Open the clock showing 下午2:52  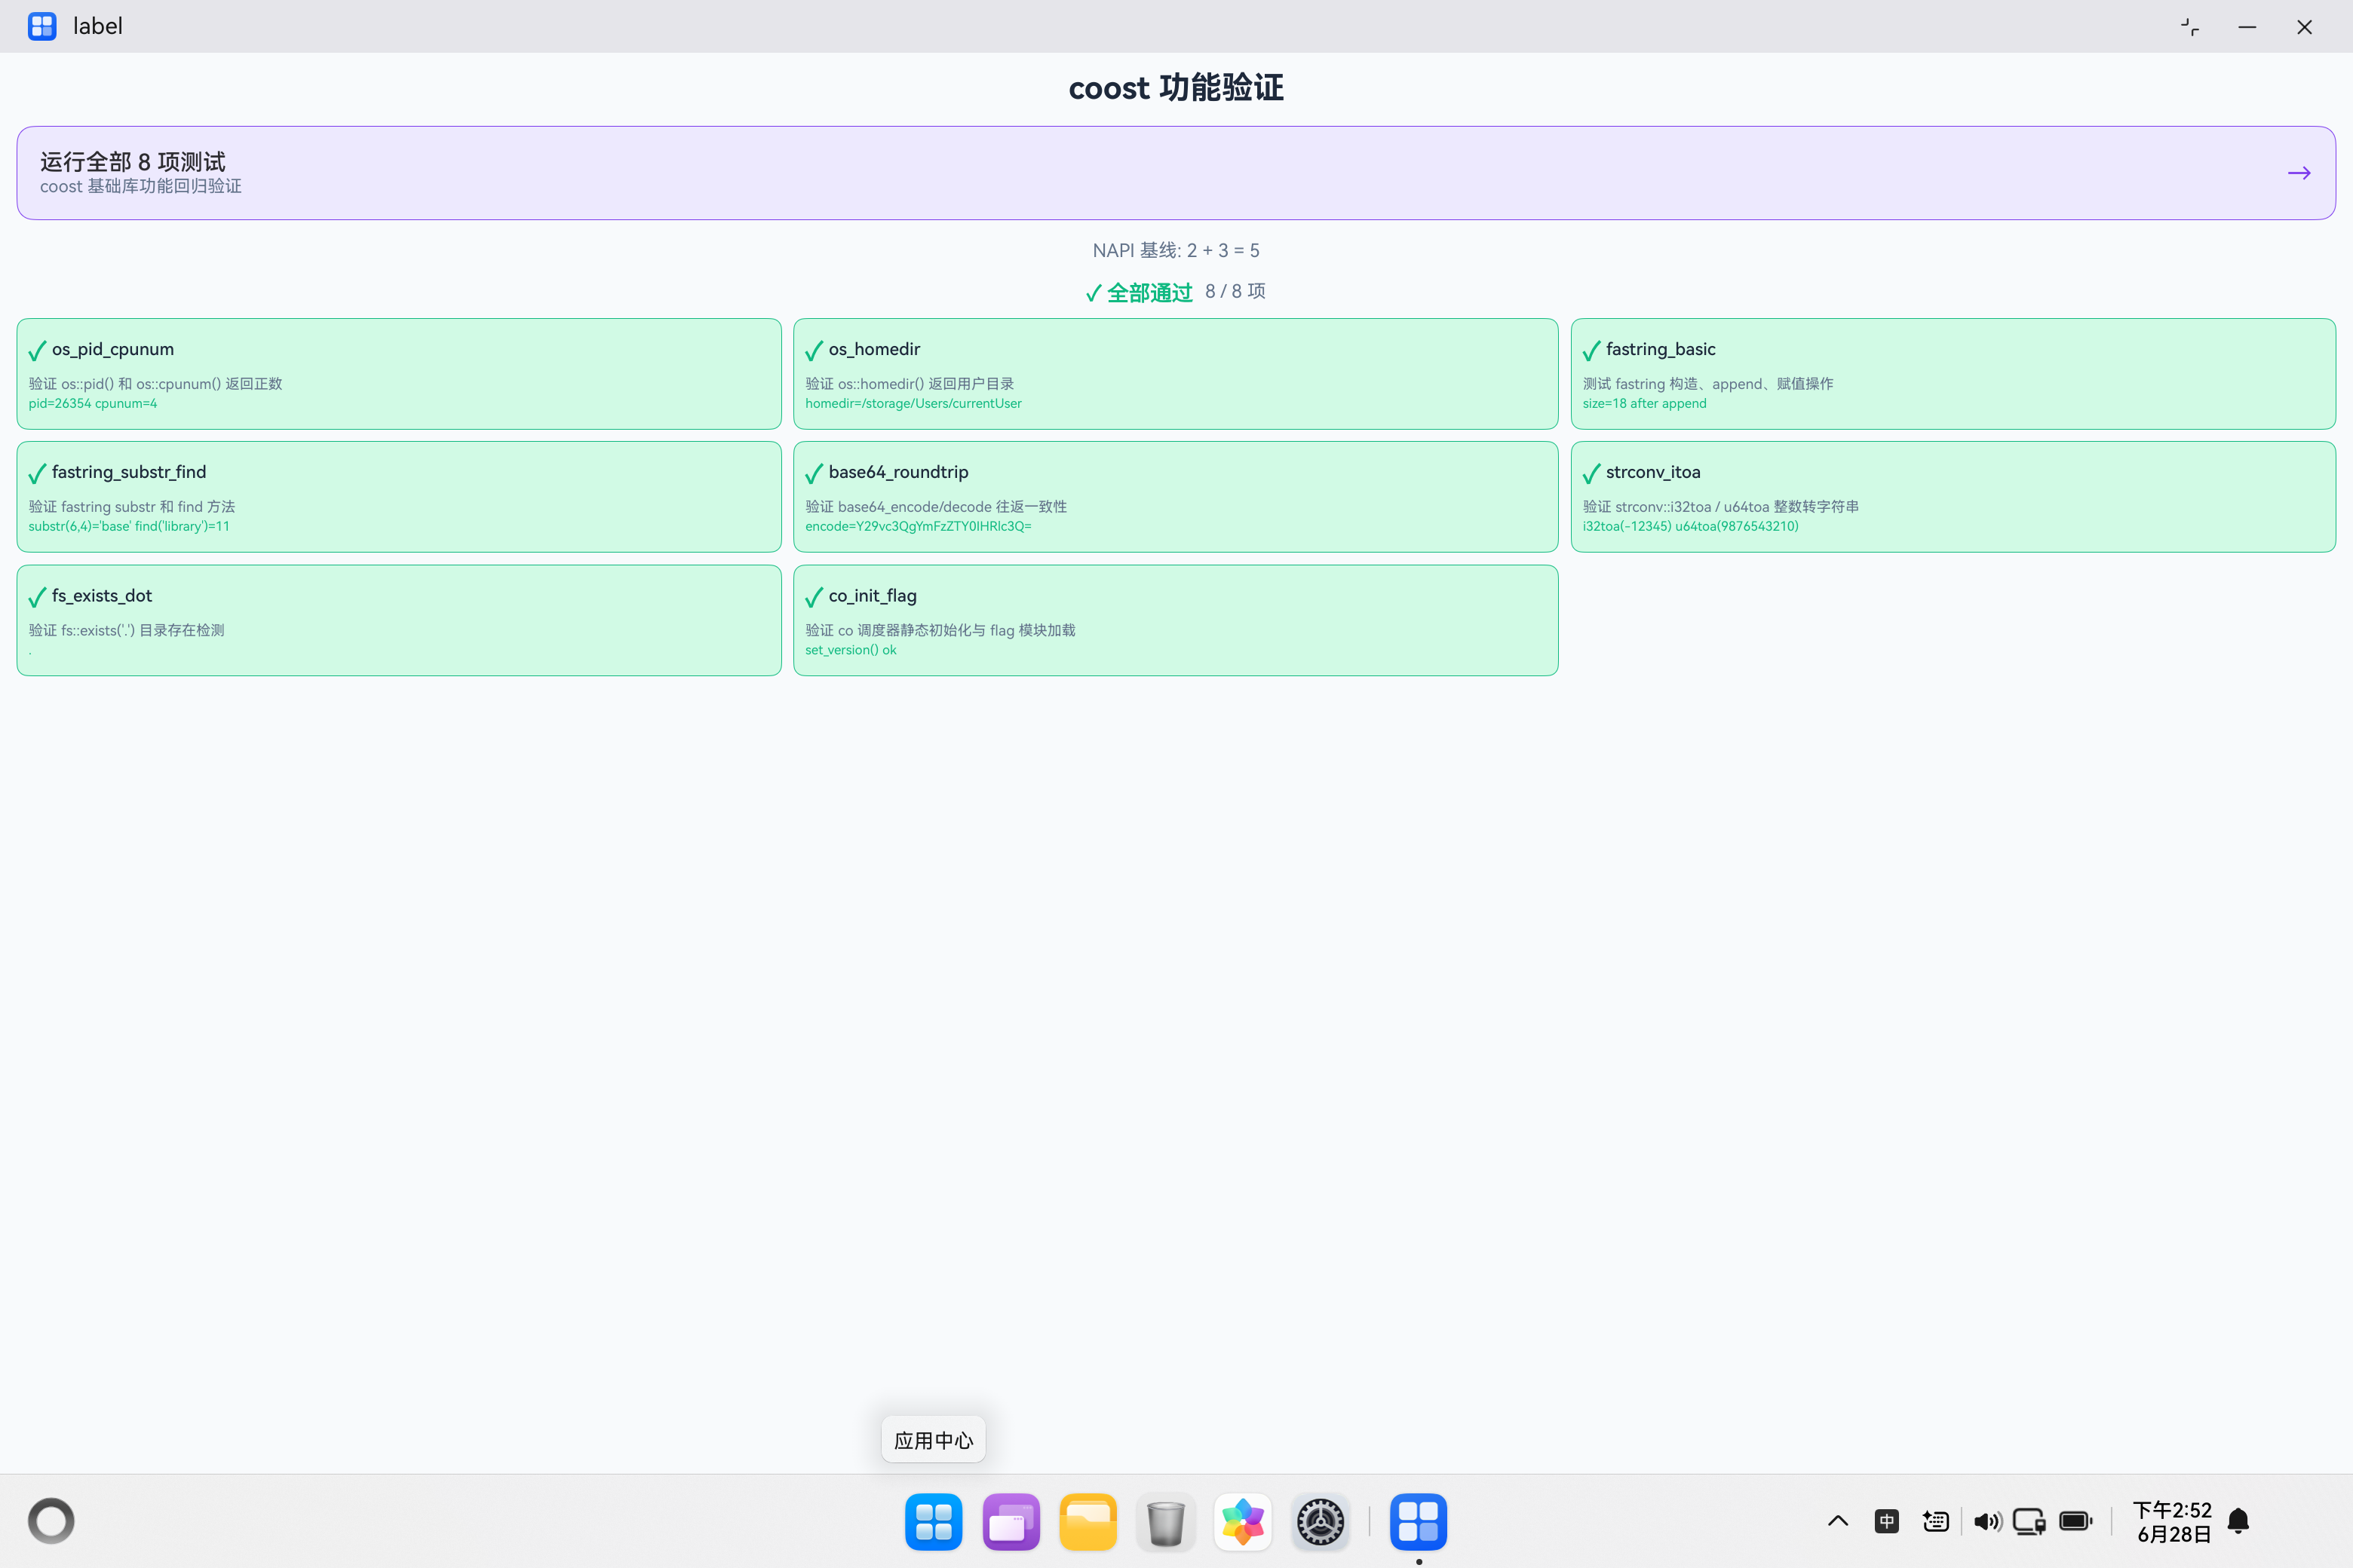pos(2173,1522)
